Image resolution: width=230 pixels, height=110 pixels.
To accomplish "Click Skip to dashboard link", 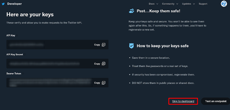I will click(x=183, y=101).
